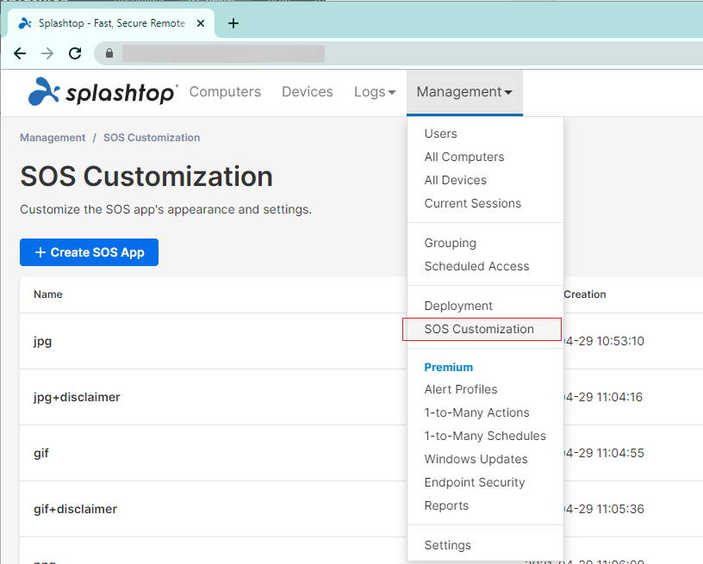
Task: Select All Devices menu entry
Action: click(455, 180)
